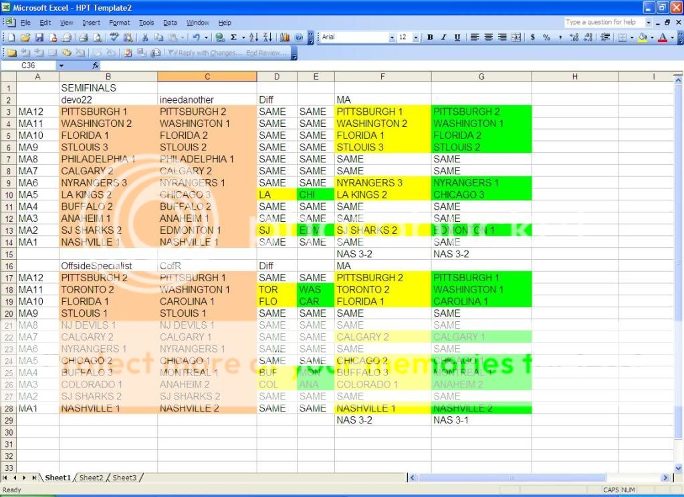
Task: Increase decimal places
Action: coord(574,37)
